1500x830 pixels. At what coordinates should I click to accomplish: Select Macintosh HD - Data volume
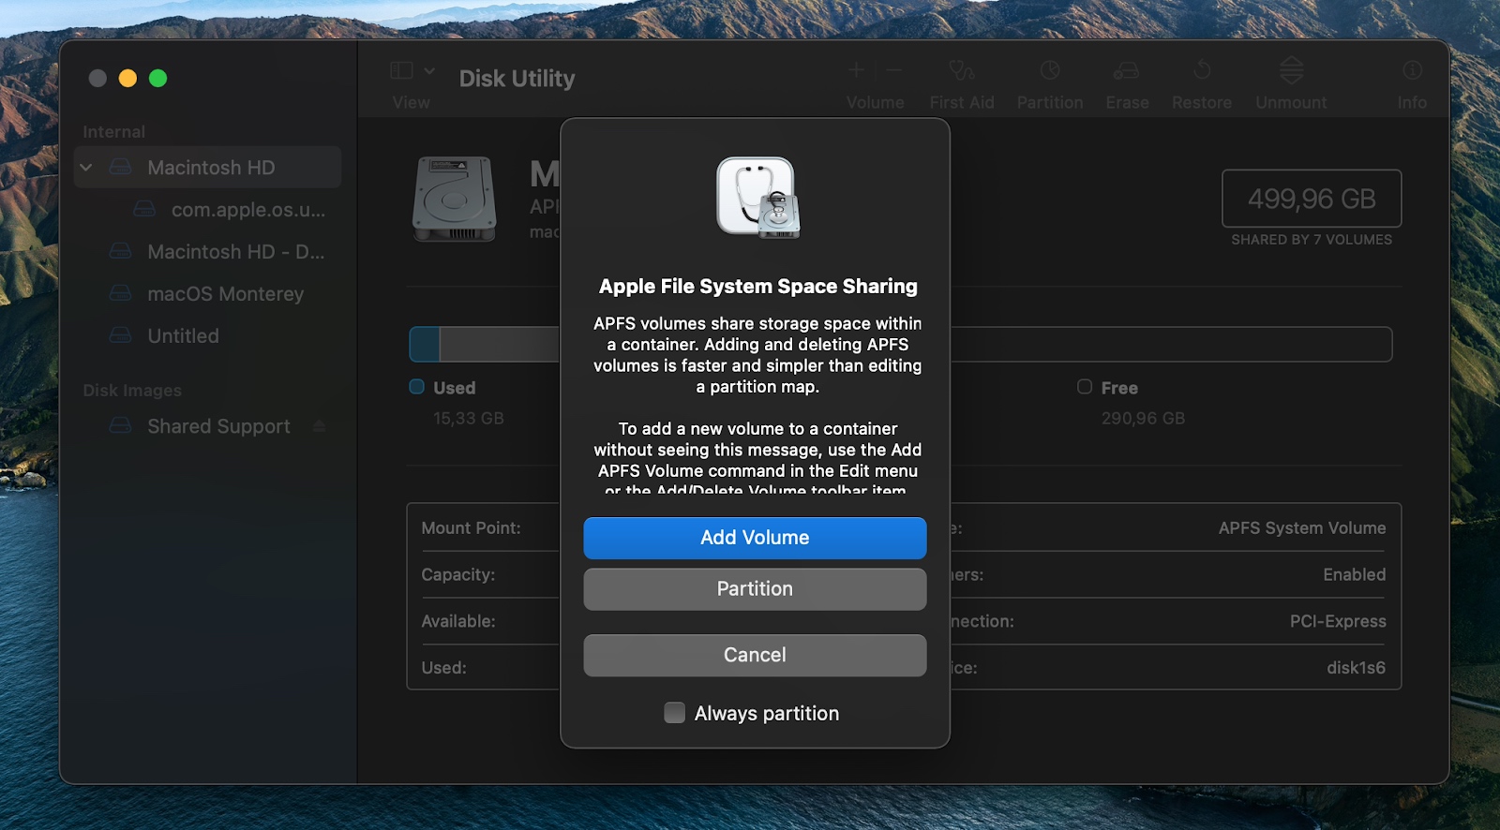click(235, 252)
